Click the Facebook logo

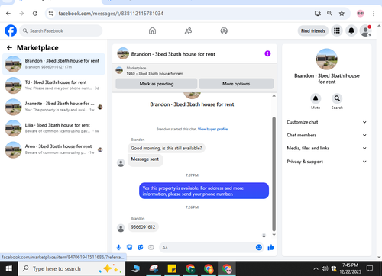click(11, 30)
